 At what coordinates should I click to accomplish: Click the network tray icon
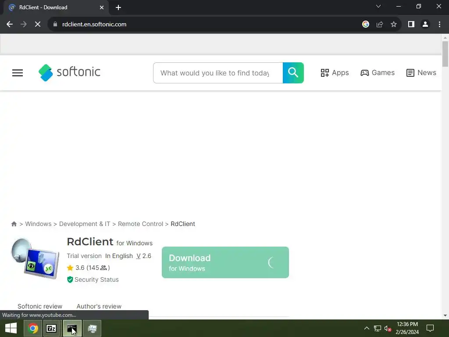tap(378, 328)
